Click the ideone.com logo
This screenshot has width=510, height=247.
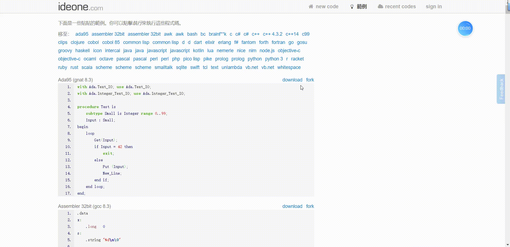pos(81,7)
